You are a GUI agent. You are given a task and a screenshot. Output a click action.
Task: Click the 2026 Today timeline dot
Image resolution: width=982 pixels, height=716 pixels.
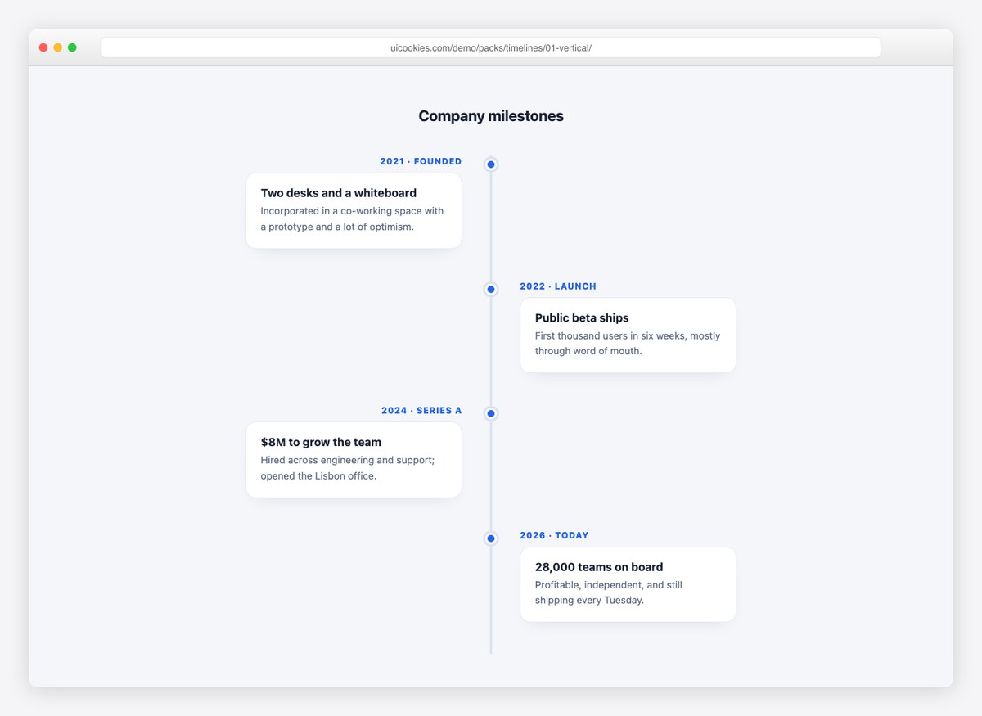point(491,538)
